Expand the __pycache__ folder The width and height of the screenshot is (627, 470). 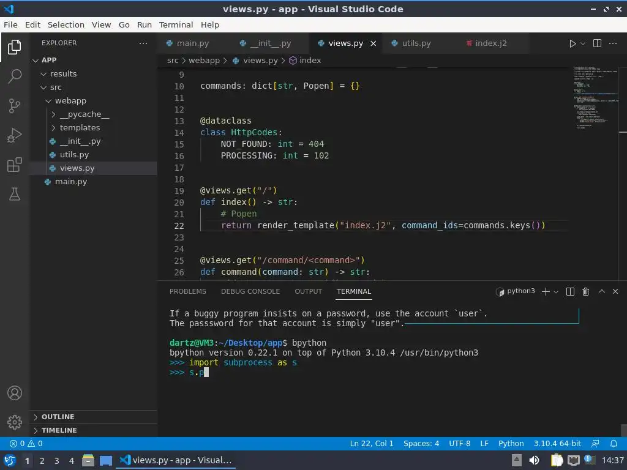pyautogui.click(x=53, y=114)
